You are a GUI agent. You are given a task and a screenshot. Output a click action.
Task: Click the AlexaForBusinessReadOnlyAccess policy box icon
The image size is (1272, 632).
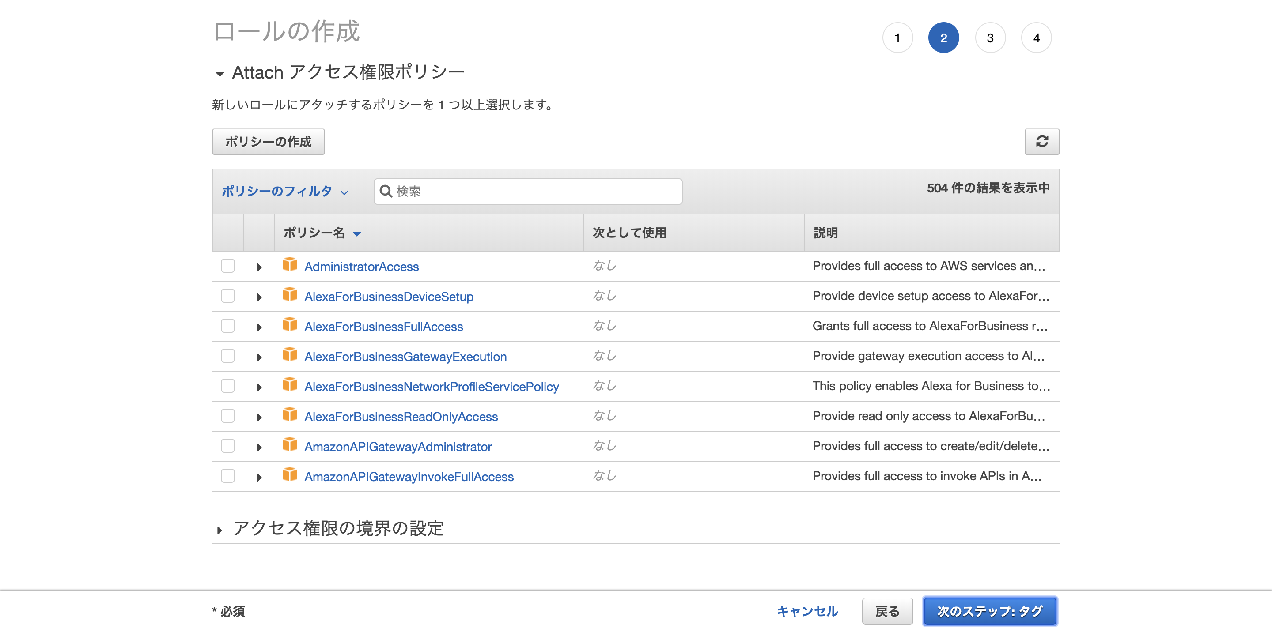(289, 415)
